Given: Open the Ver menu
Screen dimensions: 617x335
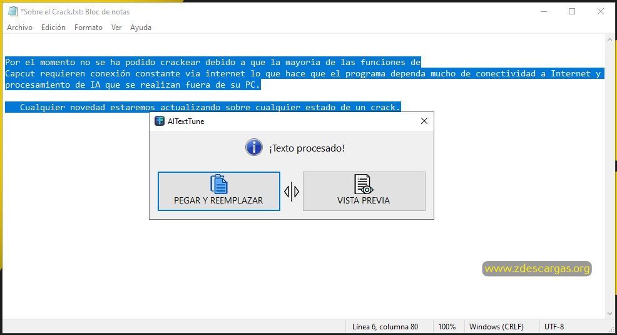Looking at the screenshot, I should [x=116, y=28].
